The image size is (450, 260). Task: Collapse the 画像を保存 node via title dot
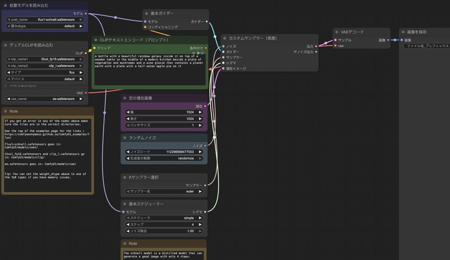403,32
